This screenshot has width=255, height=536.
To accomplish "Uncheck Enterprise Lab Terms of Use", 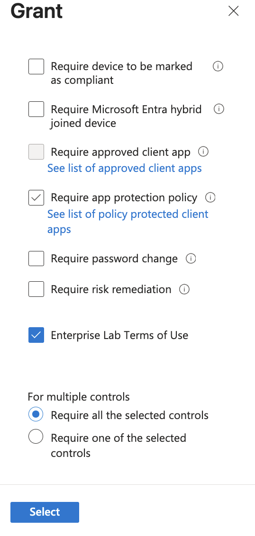I will click(x=36, y=335).
